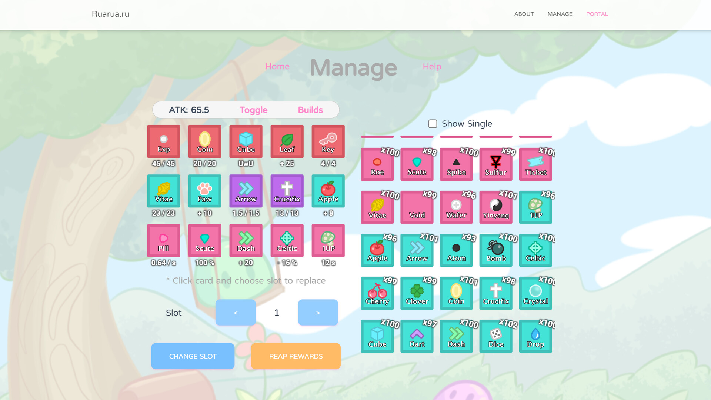
Task: Select the Yinyang item with x101 count
Action: tap(495, 207)
